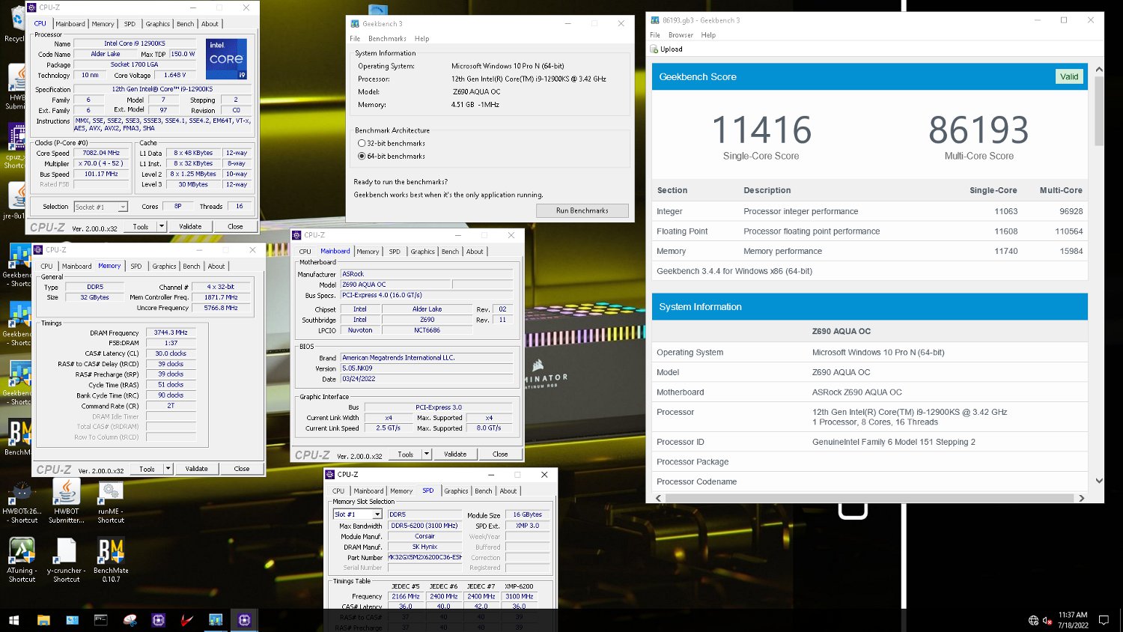Switch to Geekbench via its taskbar icon
This screenshot has width=1123, height=632.
216,620
